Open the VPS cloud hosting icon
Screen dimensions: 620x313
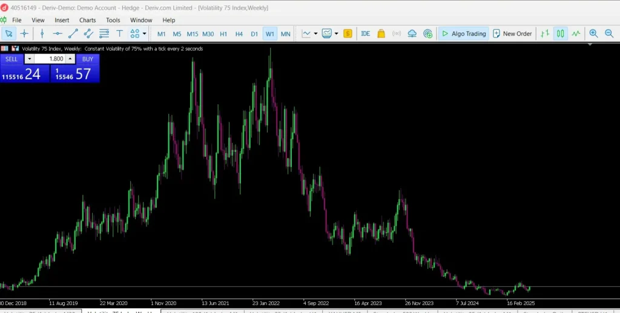[x=412, y=33]
